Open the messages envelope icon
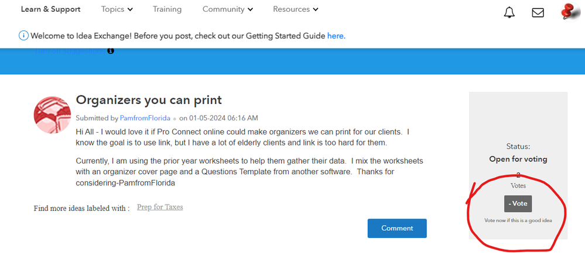 tap(538, 12)
